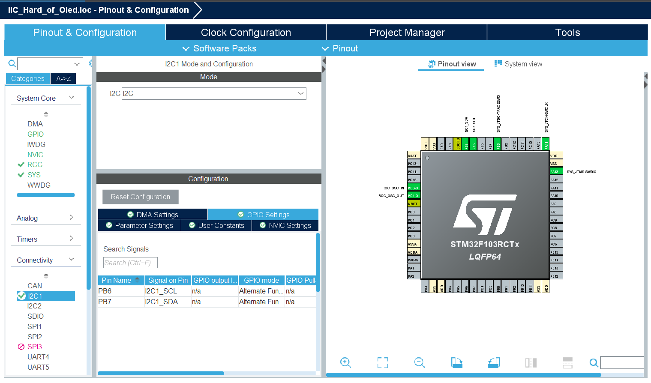Click the NRST pin on the chip
Image resolution: width=651 pixels, height=383 pixels.
(414, 203)
